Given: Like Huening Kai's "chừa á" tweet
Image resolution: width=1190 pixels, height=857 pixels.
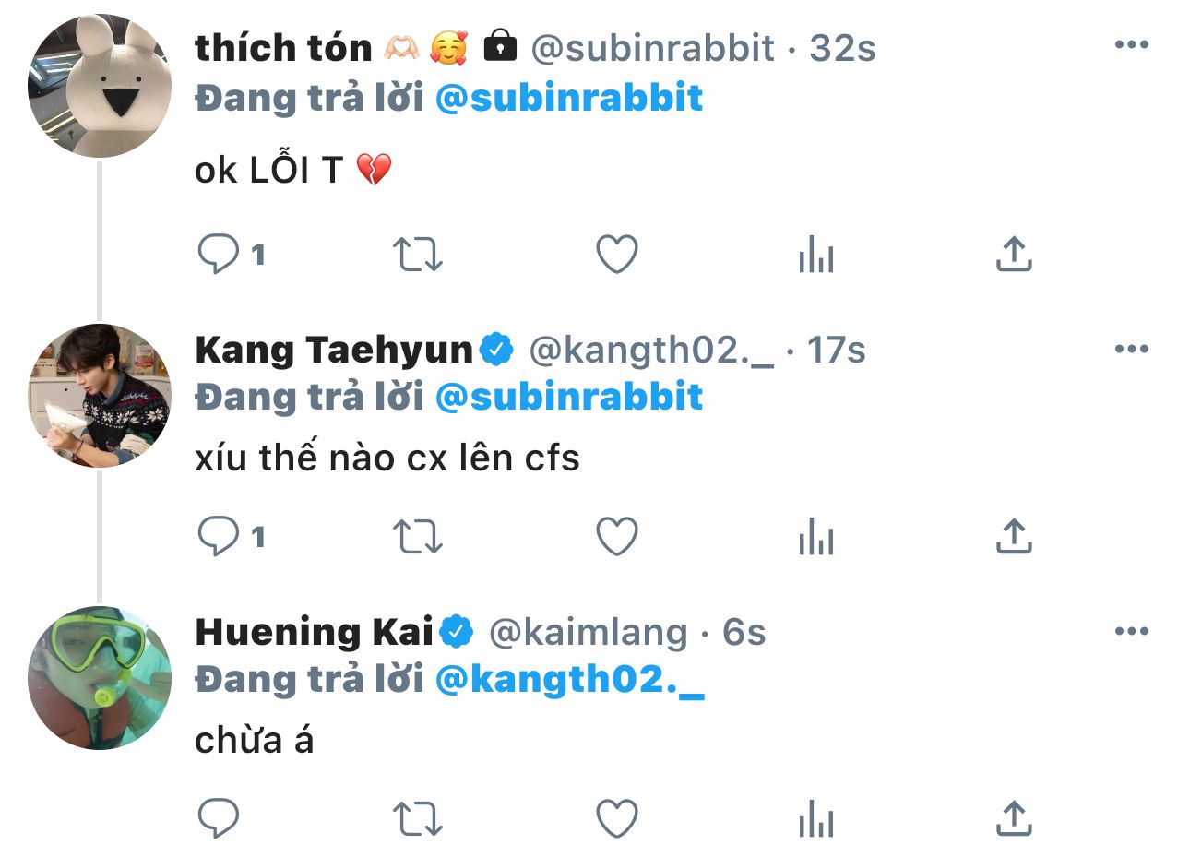Looking at the screenshot, I should tap(617, 818).
